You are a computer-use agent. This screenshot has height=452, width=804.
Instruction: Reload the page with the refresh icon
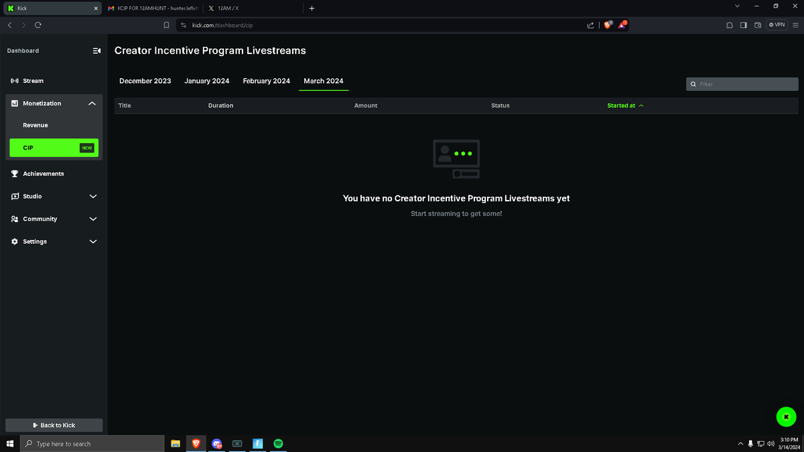click(x=38, y=25)
